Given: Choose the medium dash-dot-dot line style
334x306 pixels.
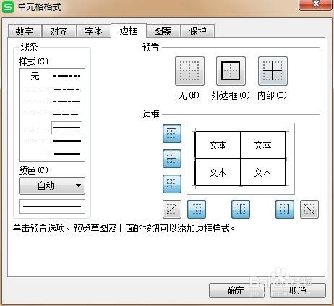Looking at the screenshot, I should (x=67, y=76).
